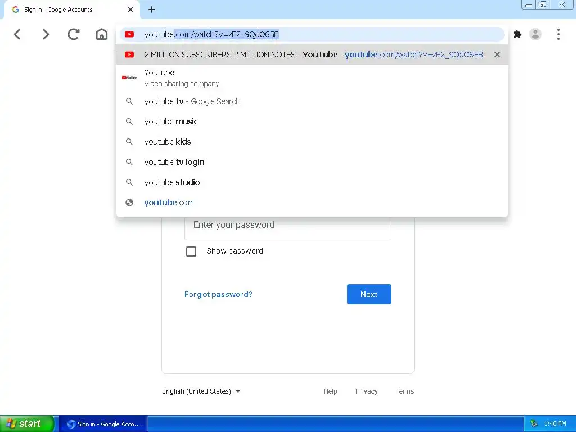Choose the youtube studio search suggestion
Image resolution: width=576 pixels, height=432 pixels.
point(312,182)
